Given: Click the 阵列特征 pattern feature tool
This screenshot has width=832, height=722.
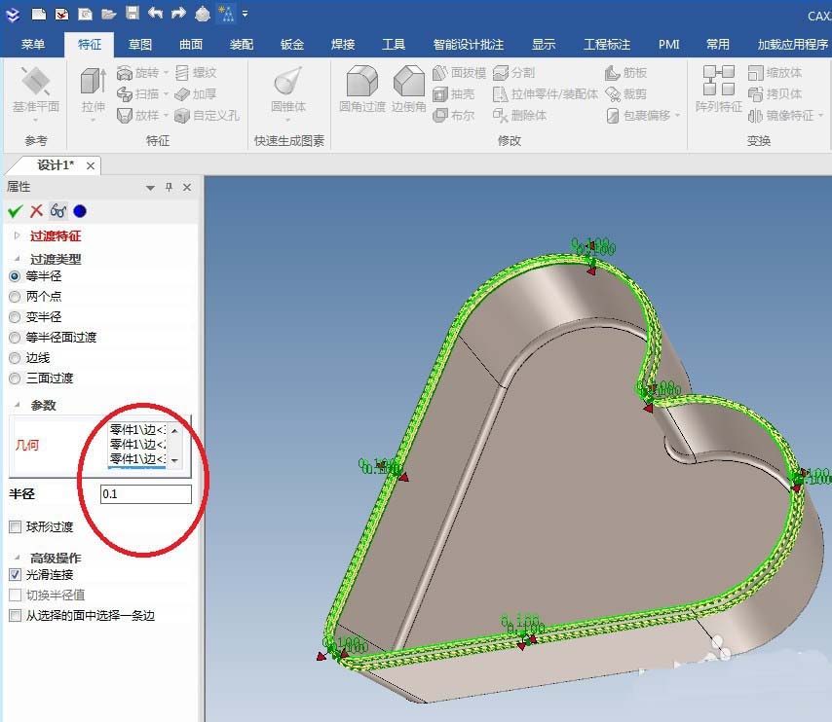Looking at the screenshot, I should point(718,90).
